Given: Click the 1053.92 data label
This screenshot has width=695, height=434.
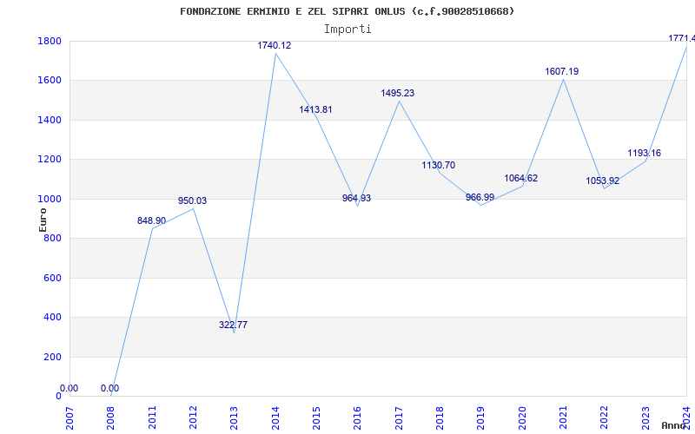Looking at the screenshot, I should pos(602,181).
